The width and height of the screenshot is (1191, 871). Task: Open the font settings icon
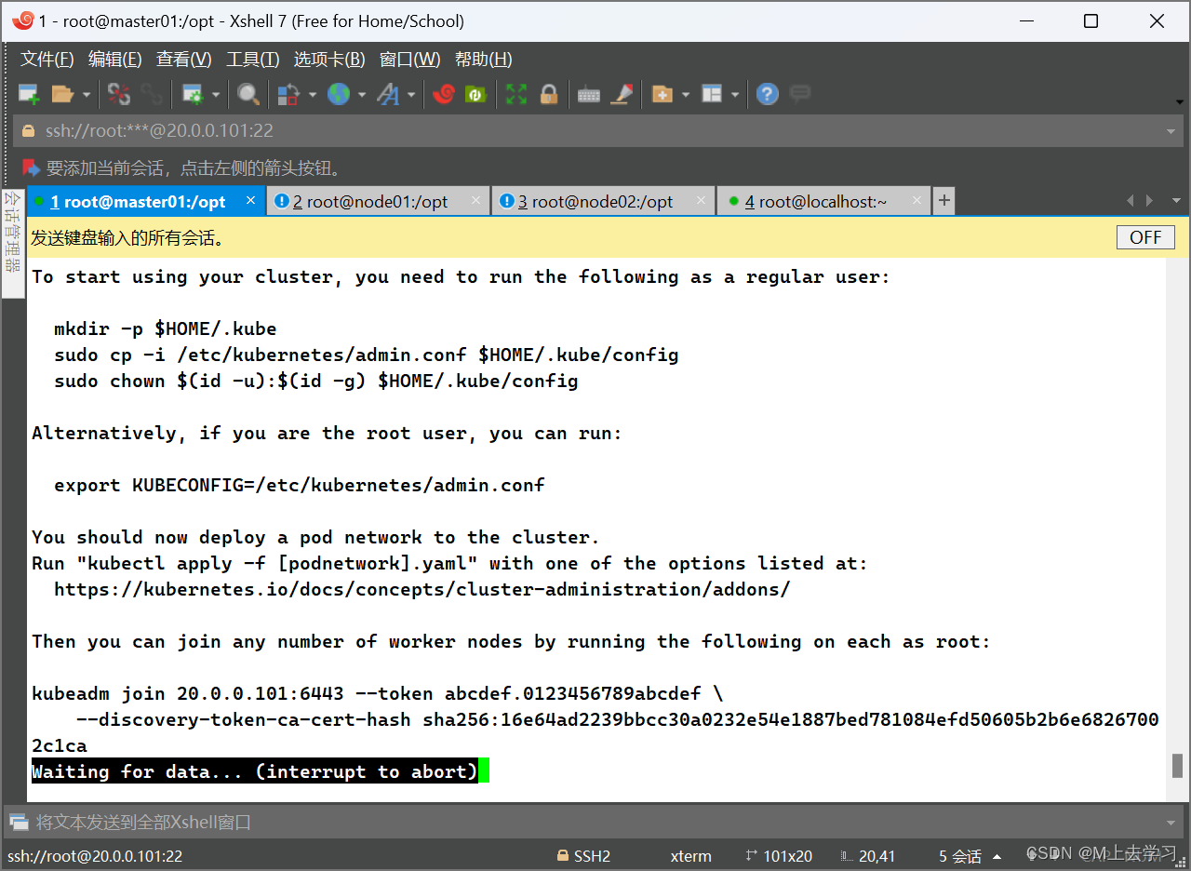(x=388, y=94)
